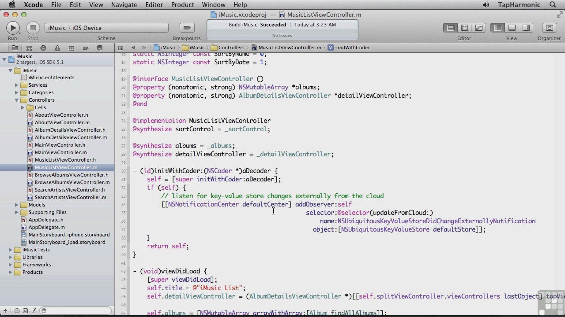Image resolution: width=565 pixels, height=317 pixels.
Task: Open the Help menu
Action: pos(240,5)
